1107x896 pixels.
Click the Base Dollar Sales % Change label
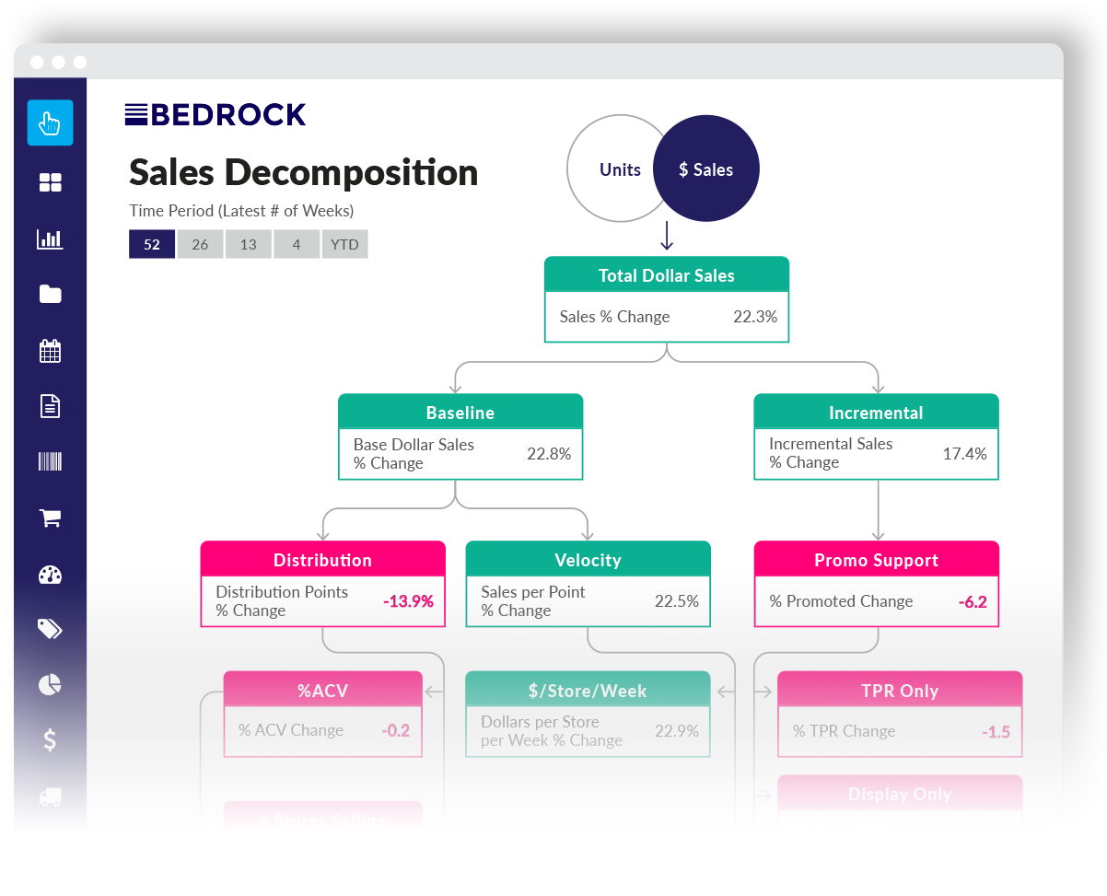point(414,454)
